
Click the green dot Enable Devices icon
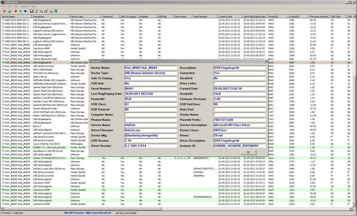[x=21, y=11]
